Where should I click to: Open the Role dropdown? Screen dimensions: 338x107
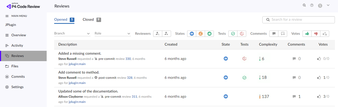tap(112, 33)
